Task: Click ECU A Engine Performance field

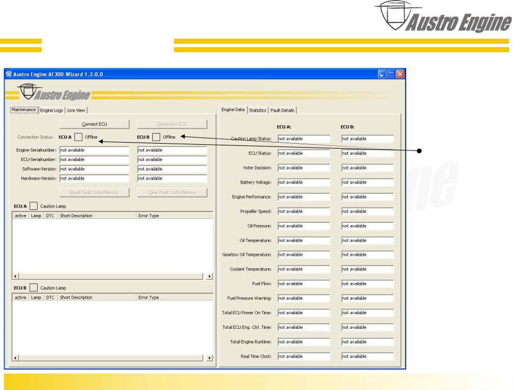Action: coord(303,197)
